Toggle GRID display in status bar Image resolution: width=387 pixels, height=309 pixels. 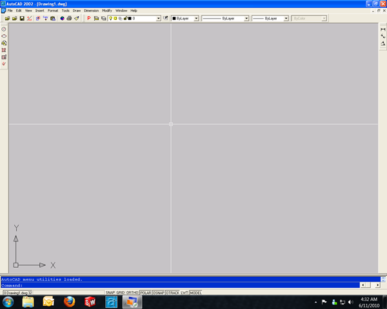pyautogui.click(x=120, y=293)
